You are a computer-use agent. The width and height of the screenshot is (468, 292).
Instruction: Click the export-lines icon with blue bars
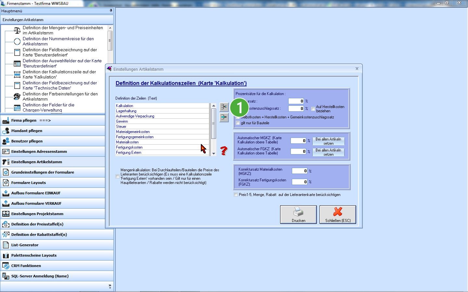224,117
